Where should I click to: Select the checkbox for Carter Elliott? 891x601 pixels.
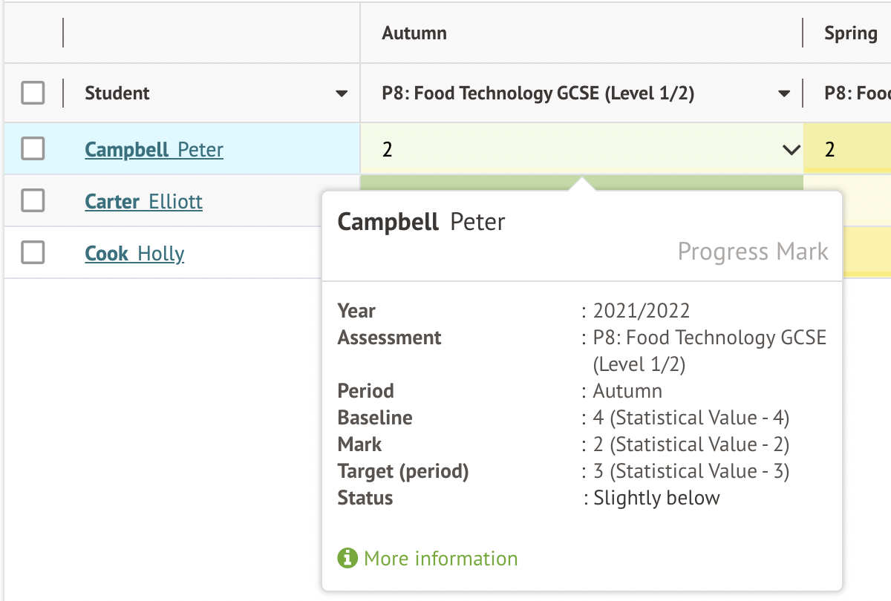click(33, 200)
